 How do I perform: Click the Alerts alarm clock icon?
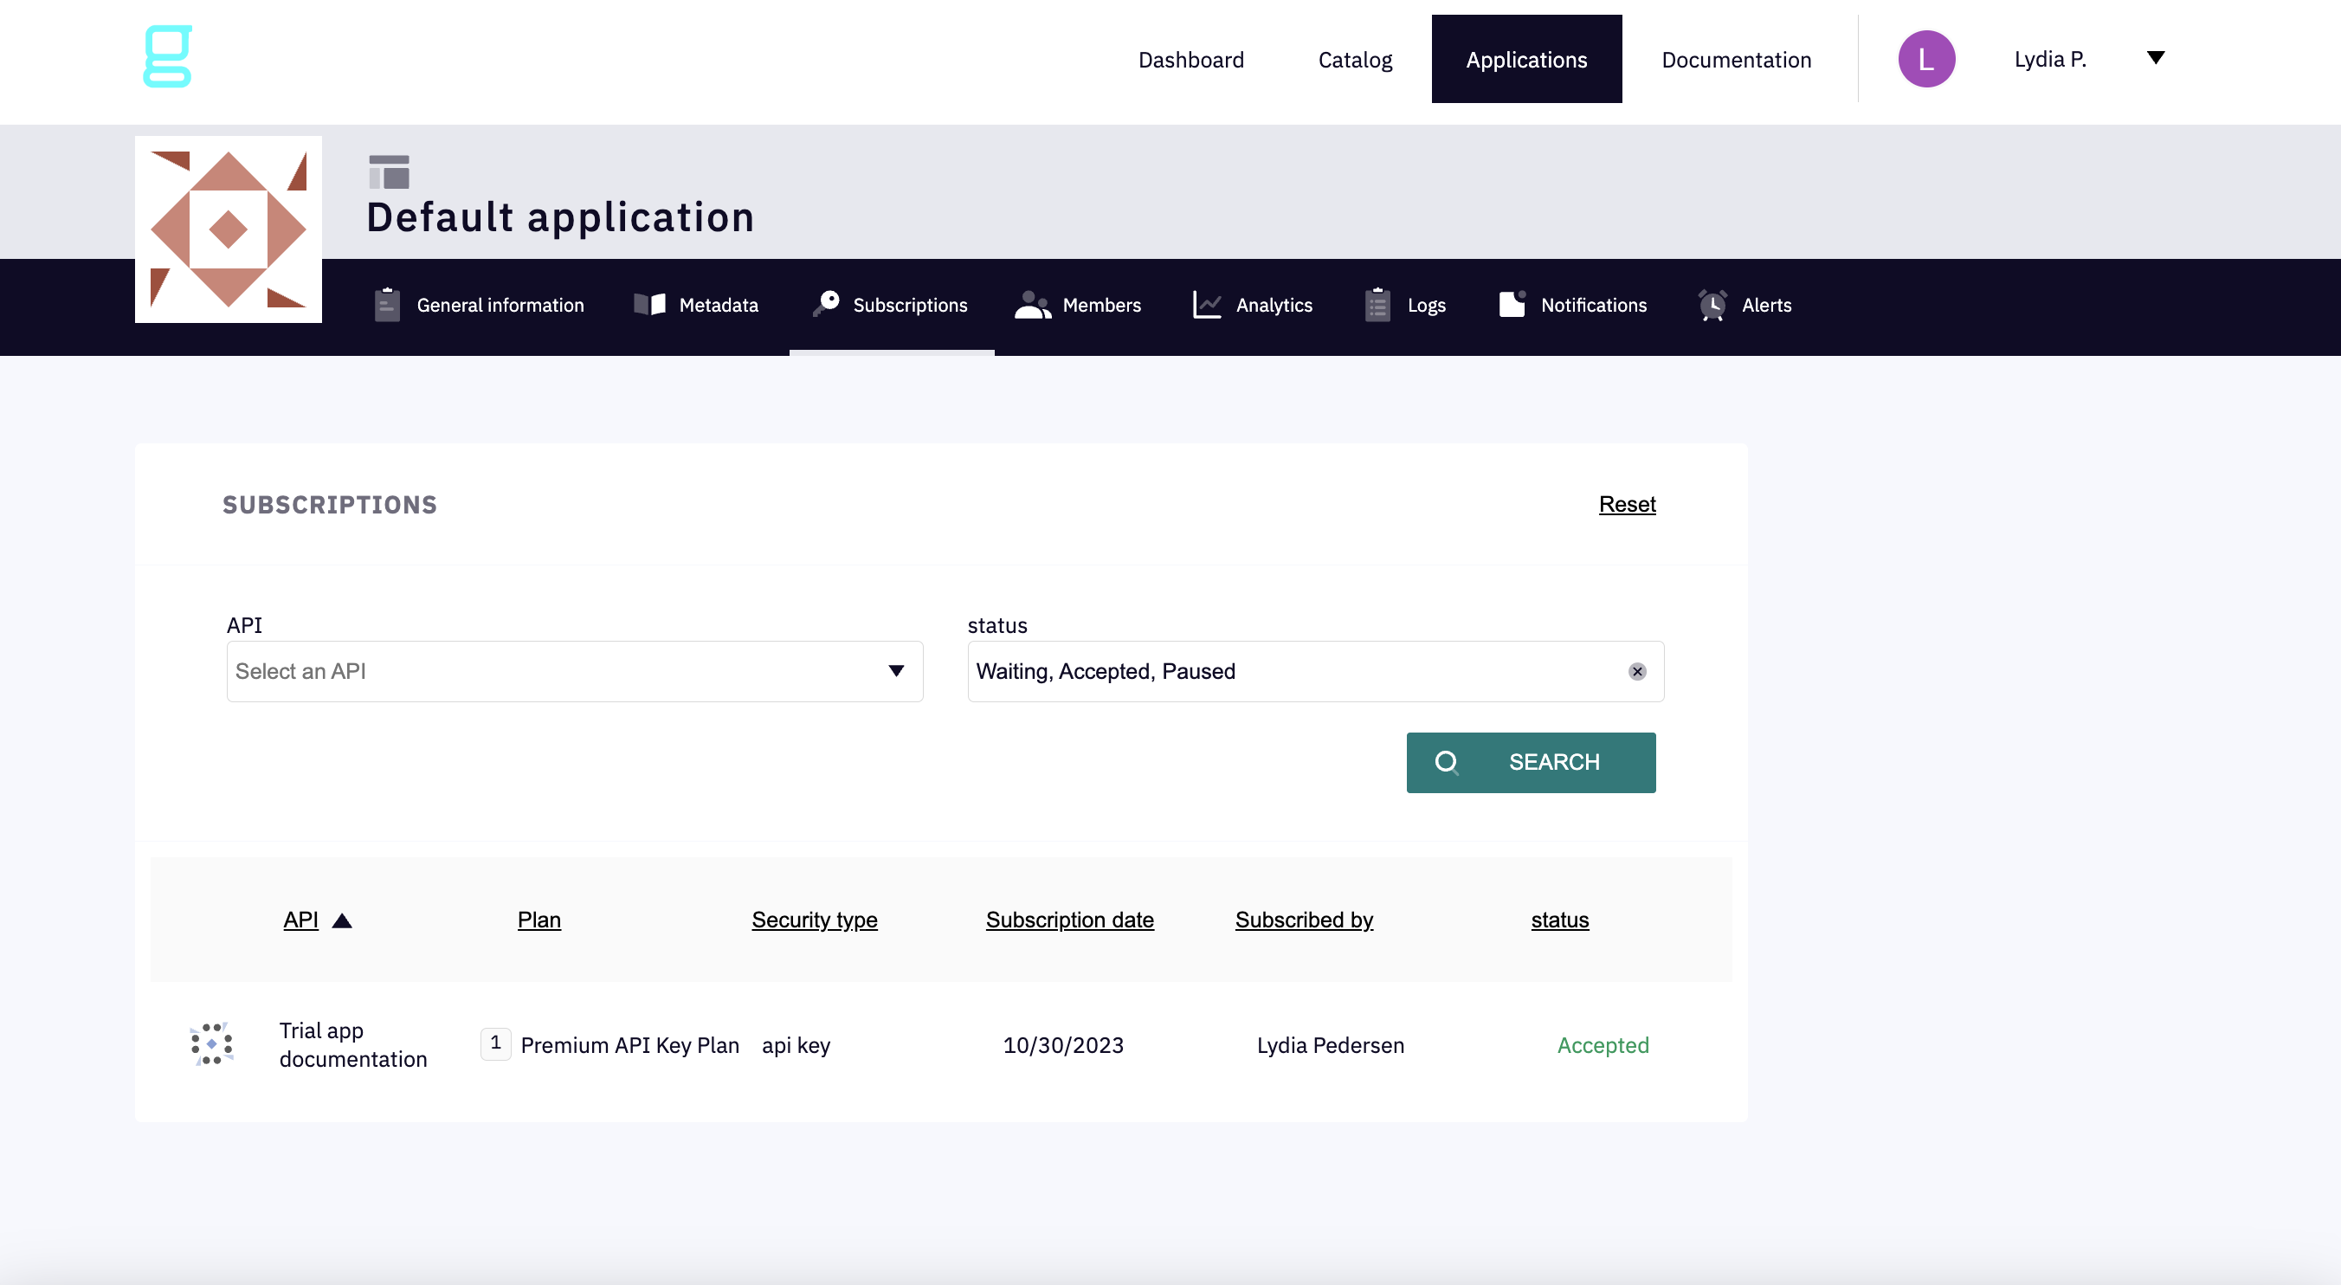[x=1712, y=305]
